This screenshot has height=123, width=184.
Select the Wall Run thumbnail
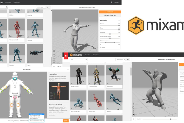click(x=114, y=100)
